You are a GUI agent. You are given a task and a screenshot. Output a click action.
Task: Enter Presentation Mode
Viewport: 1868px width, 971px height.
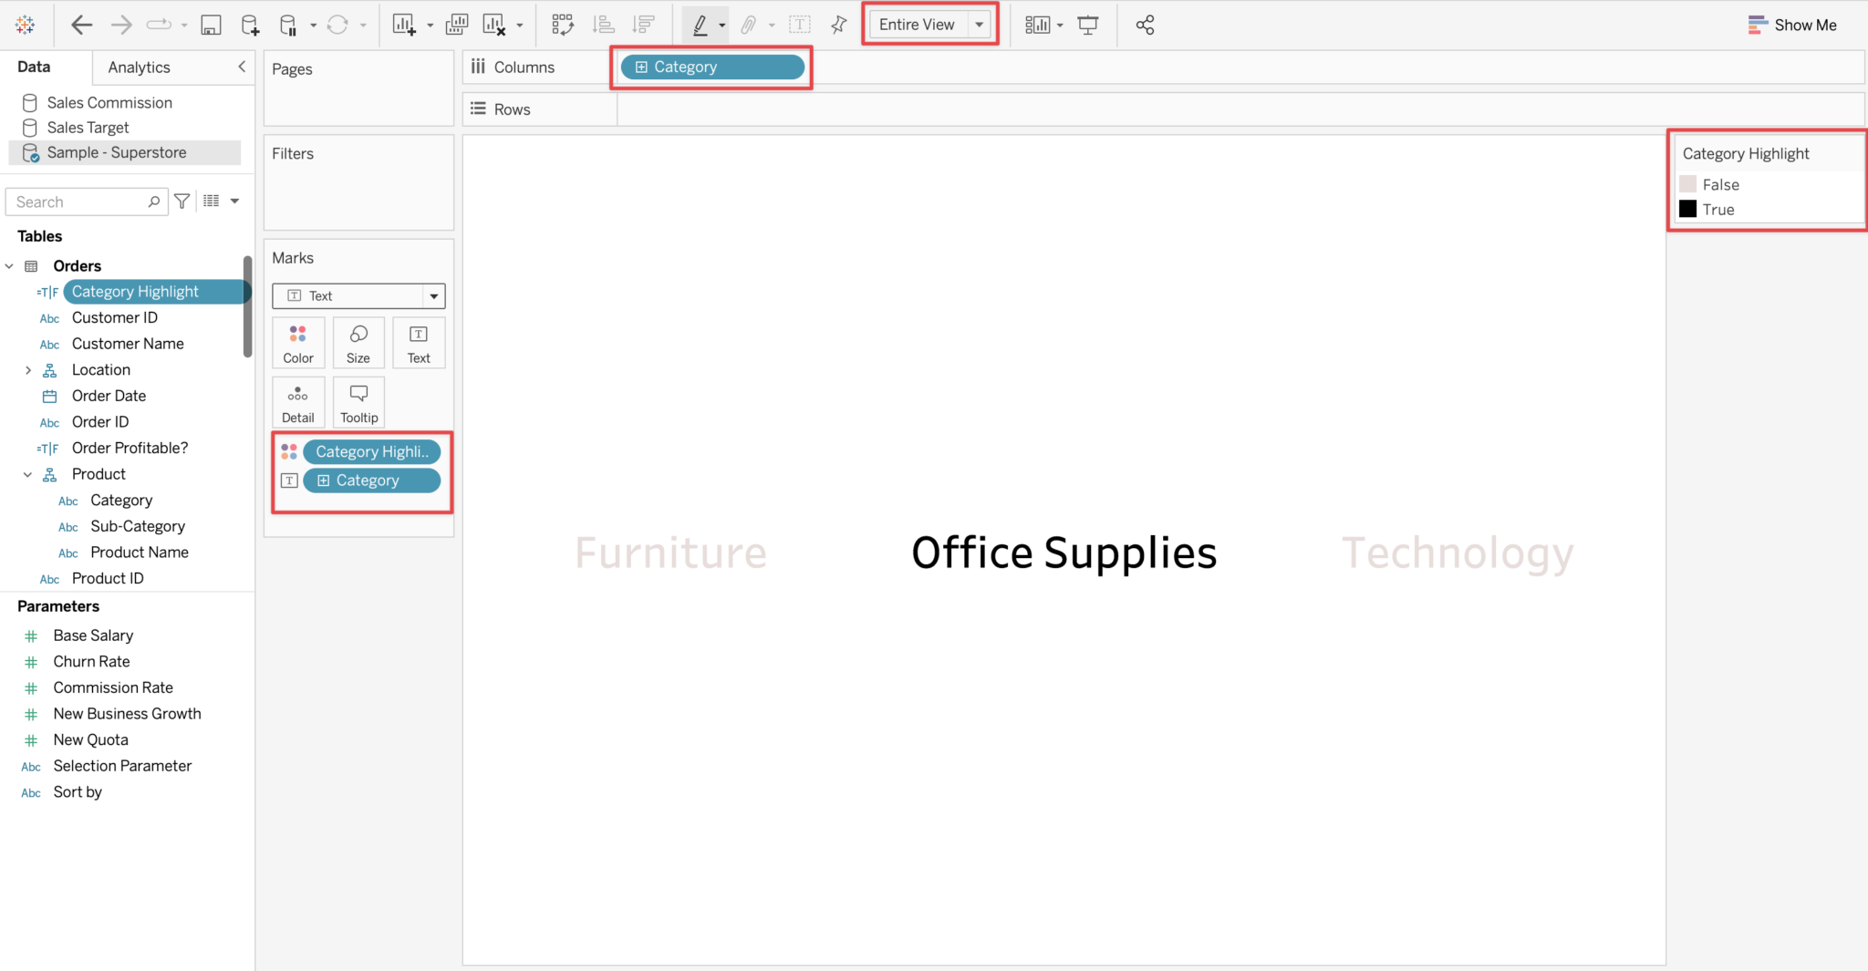click(x=1088, y=25)
